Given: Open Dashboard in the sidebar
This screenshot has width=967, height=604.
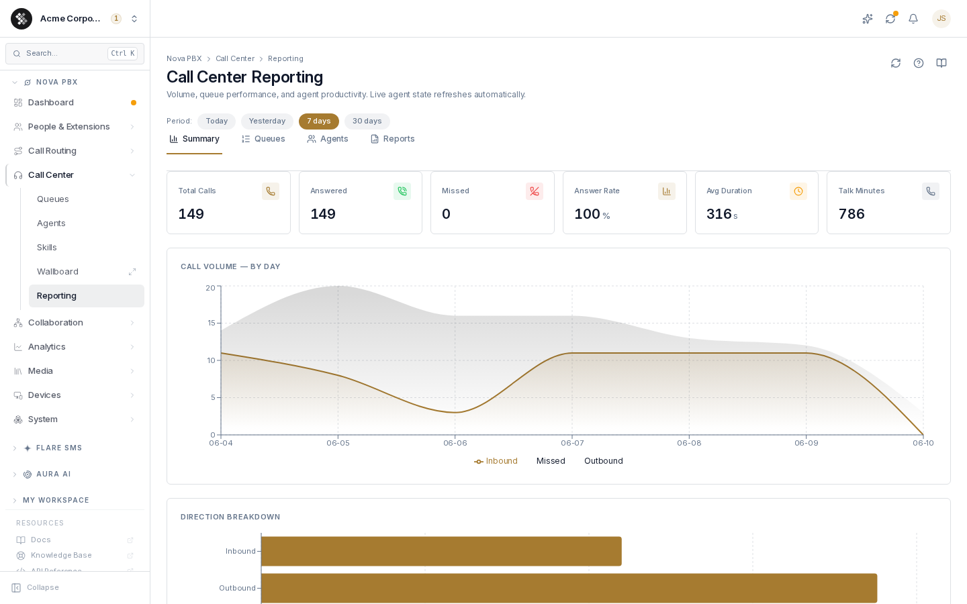Looking at the screenshot, I should pyautogui.click(x=75, y=103).
